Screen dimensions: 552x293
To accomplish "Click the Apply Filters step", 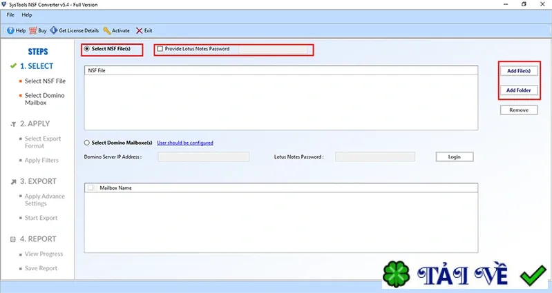I will tap(41, 160).
